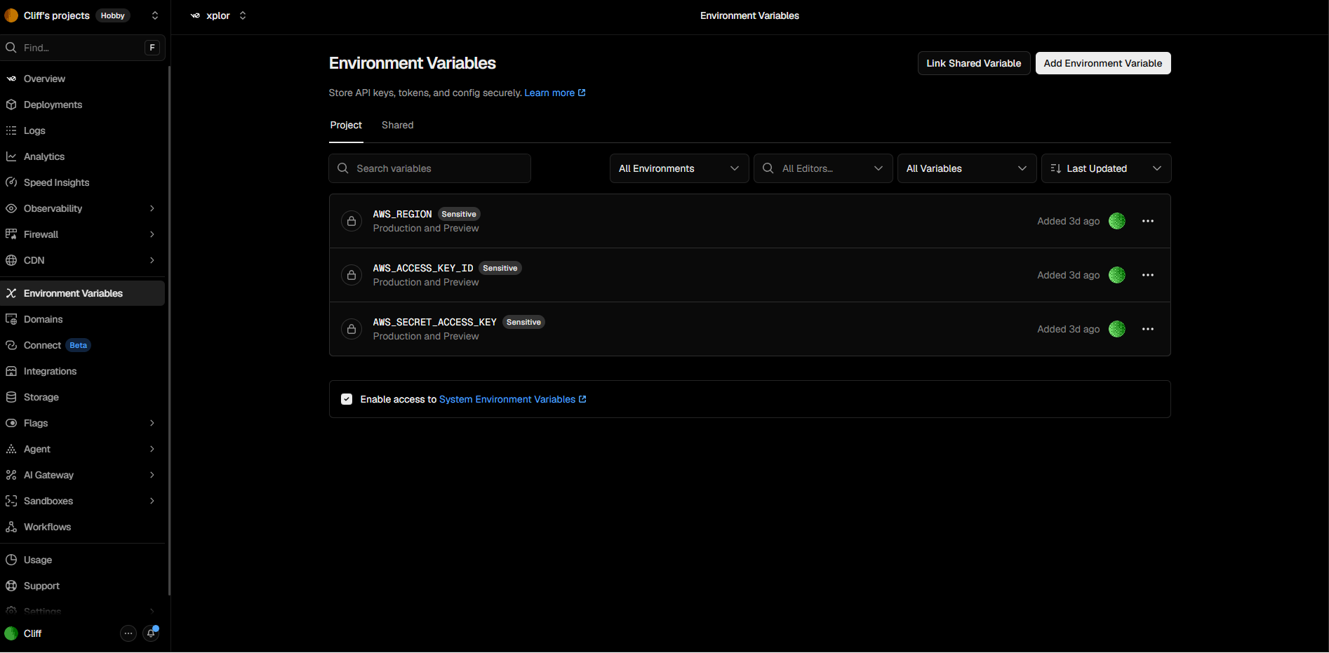Click the Usage pie chart icon
Image resolution: width=1329 pixels, height=653 pixels.
[11, 560]
